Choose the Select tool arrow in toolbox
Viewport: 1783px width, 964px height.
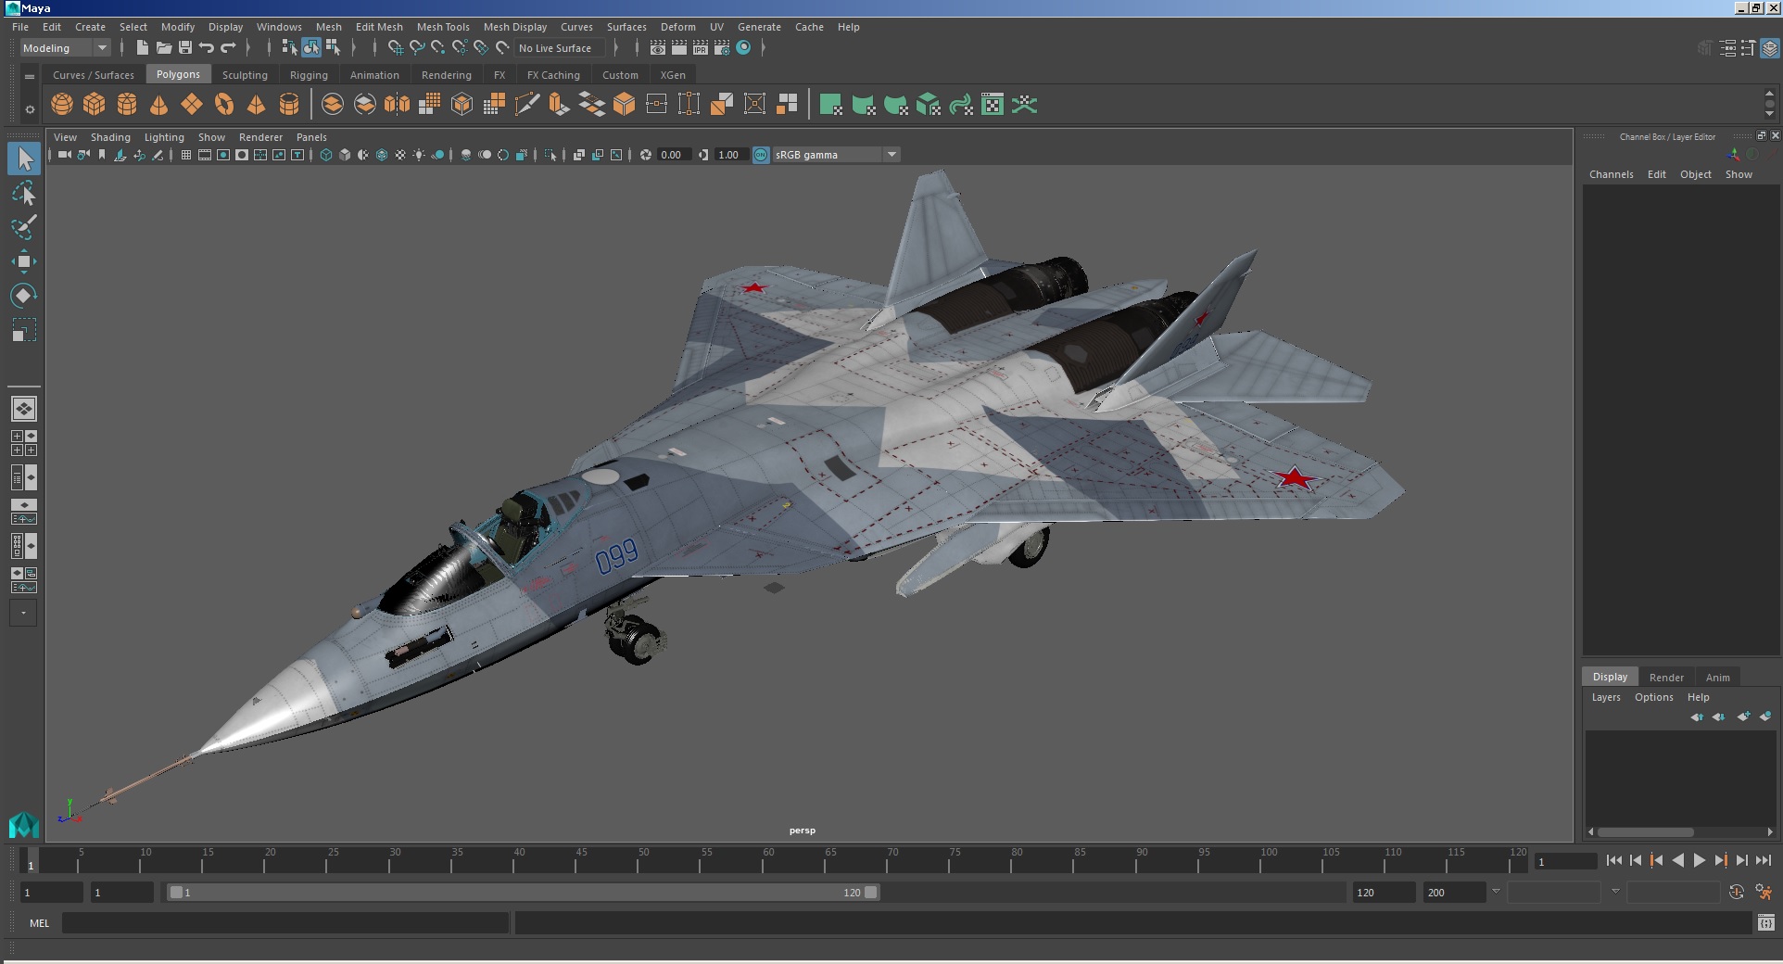pos(24,159)
